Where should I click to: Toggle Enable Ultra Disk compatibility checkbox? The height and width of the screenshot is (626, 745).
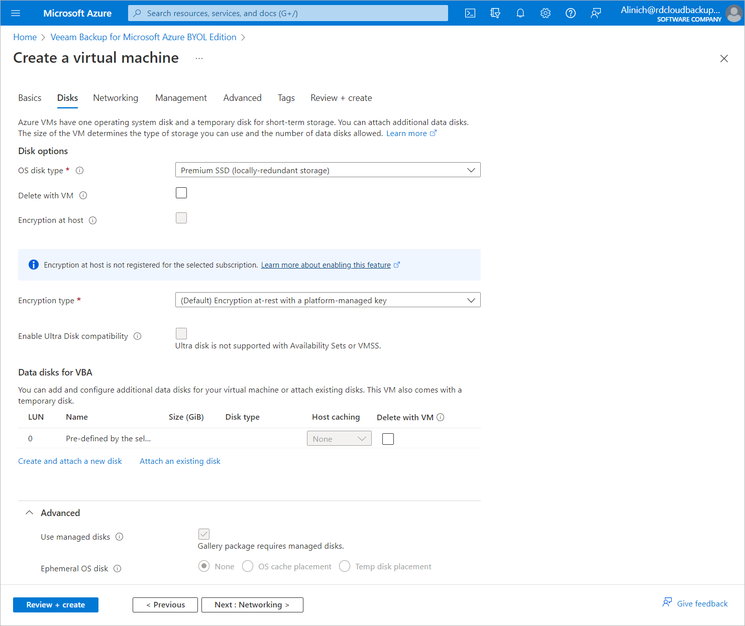[x=181, y=333]
